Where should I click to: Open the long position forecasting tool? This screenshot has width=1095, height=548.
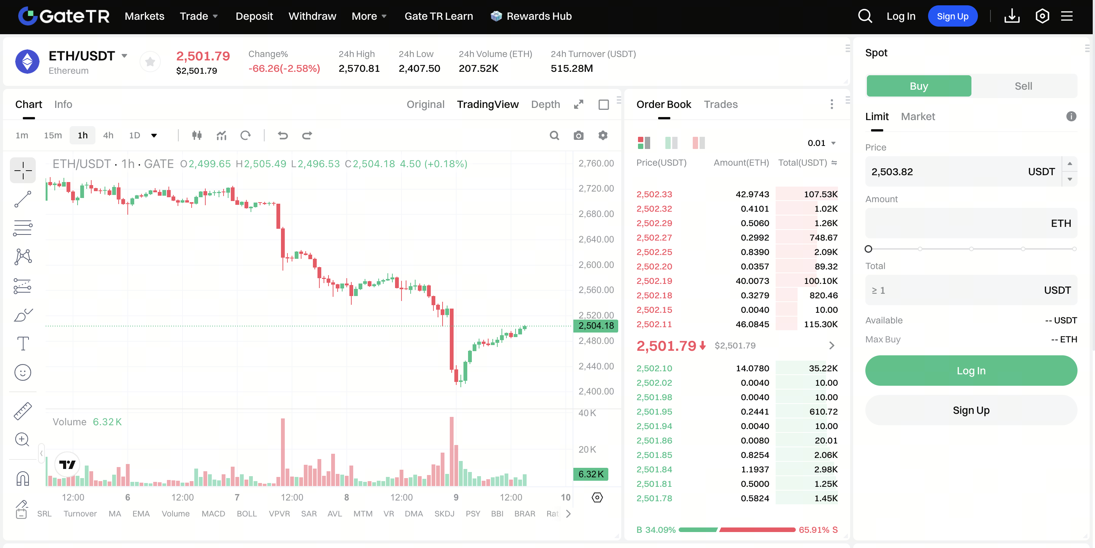coord(23,286)
